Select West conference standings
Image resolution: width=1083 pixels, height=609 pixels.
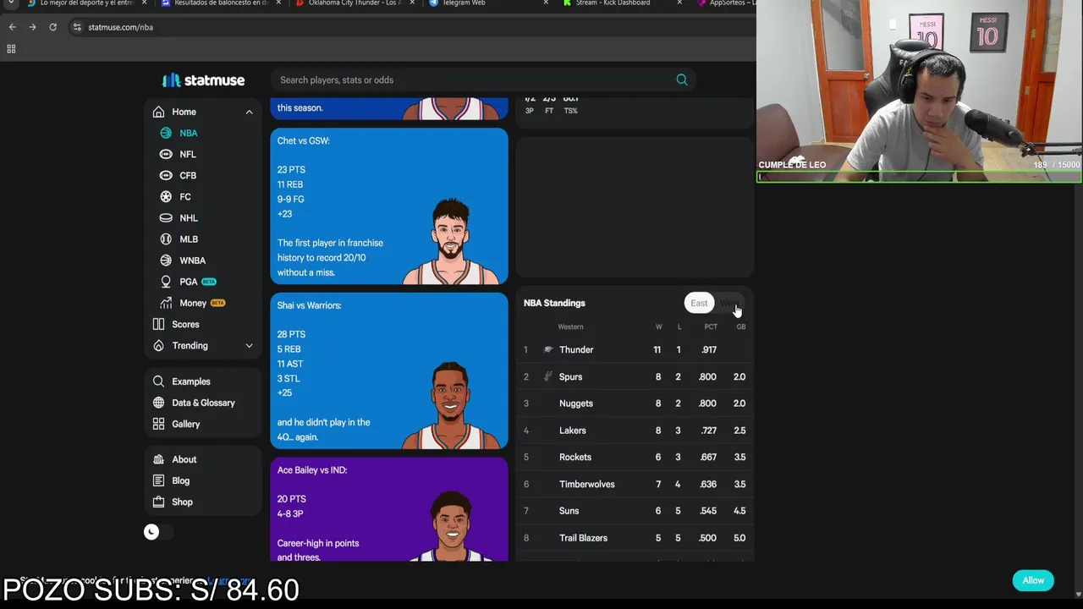(x=729, y=303)
